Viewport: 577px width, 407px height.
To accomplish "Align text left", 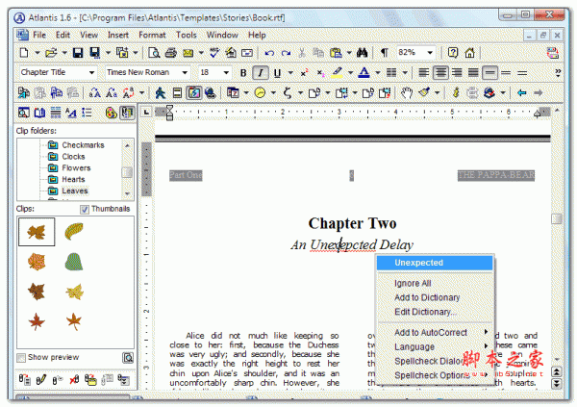I will [424, 72].
